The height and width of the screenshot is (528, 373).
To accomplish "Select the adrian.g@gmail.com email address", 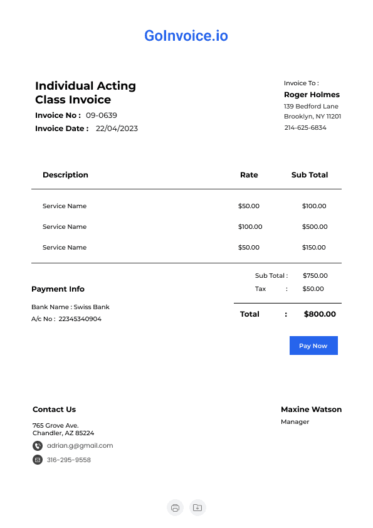I will pos(80,445).
